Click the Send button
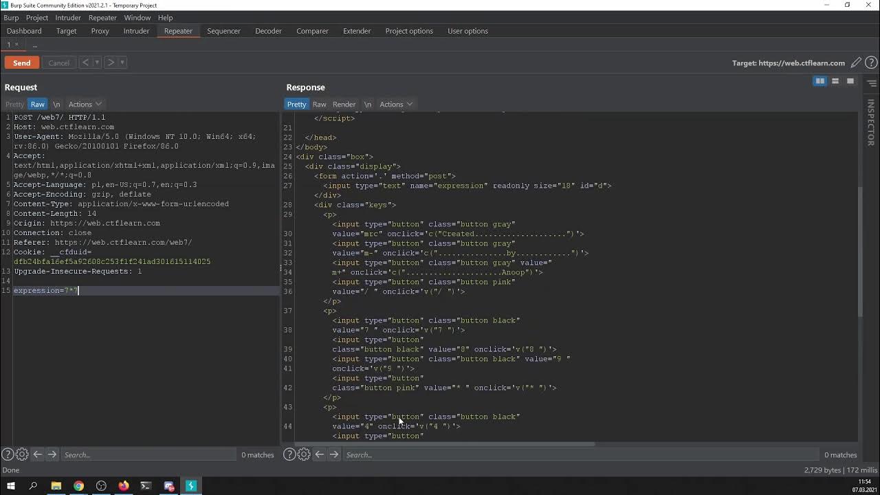This screenshot has height=495, width=880. (21, 63)
